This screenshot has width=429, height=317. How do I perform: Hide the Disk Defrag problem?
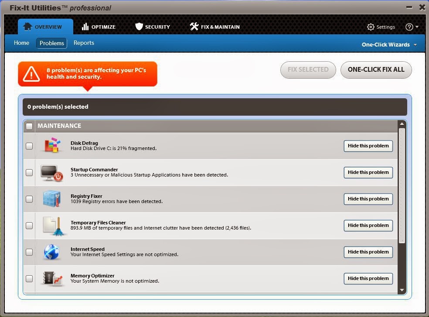[368, 146]
